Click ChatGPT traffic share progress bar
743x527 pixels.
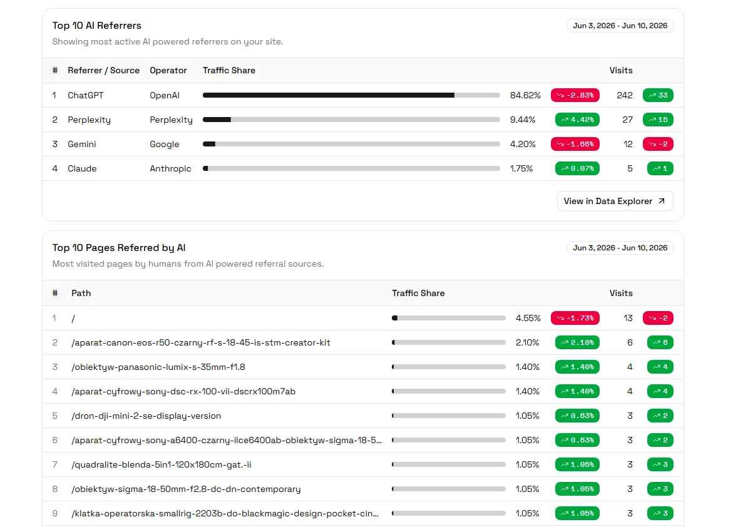pyautogui.click(x=351, y=95)
